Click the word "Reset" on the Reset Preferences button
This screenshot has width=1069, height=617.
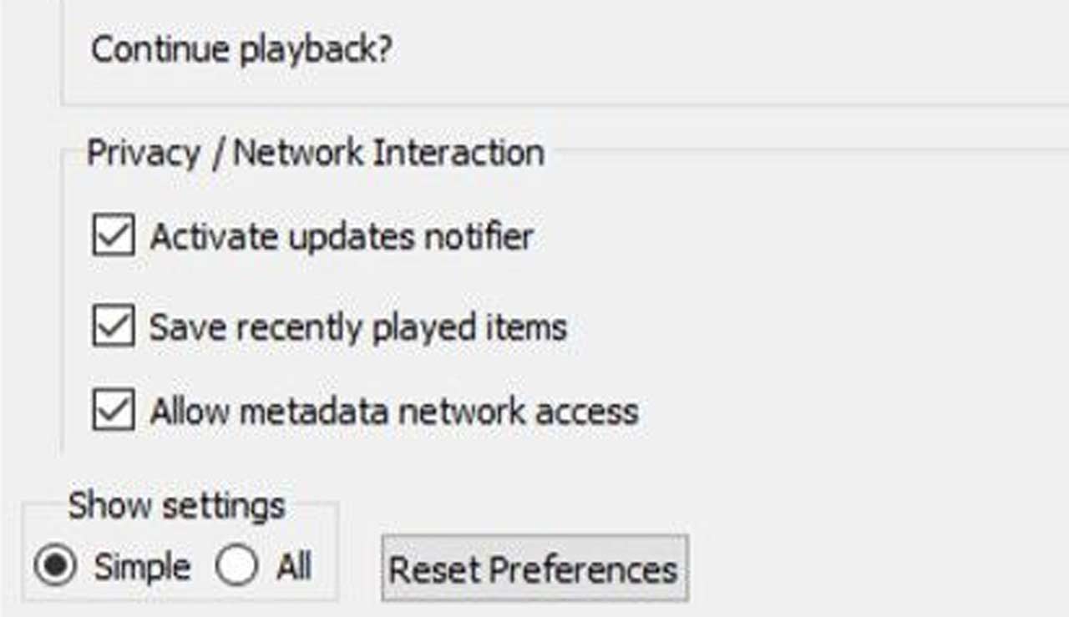[434, 569]
